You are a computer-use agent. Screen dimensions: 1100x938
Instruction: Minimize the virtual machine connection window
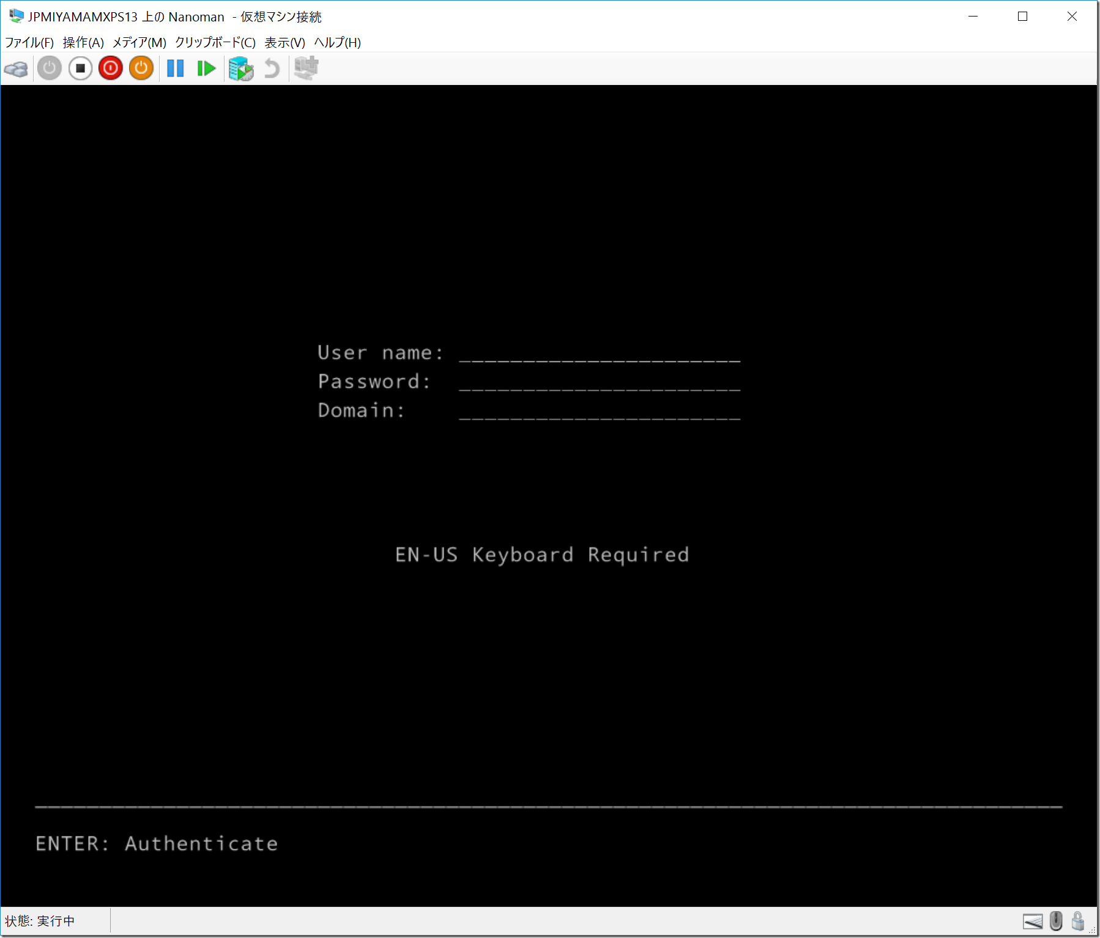(973, 17)
